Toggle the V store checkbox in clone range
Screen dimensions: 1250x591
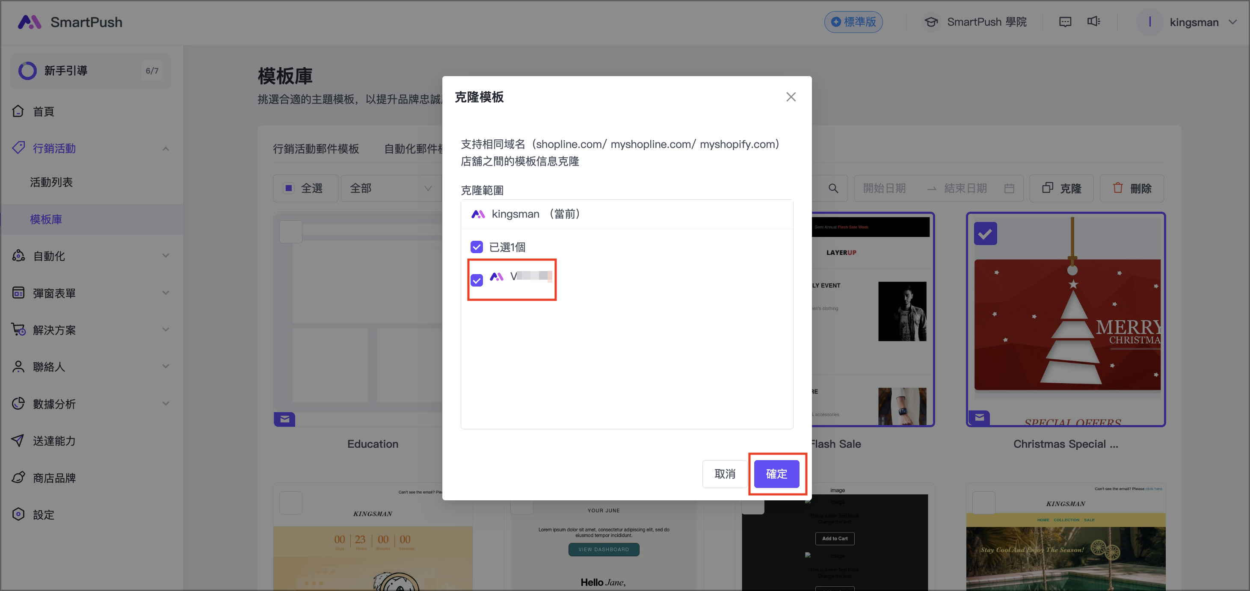(477, 280)
